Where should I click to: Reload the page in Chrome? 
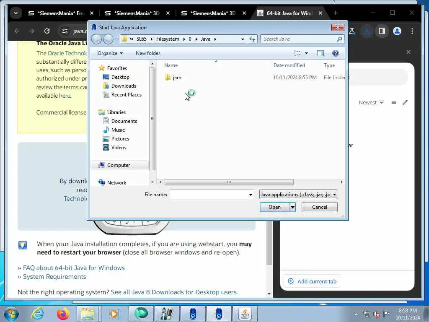click(x=47, y=31)
